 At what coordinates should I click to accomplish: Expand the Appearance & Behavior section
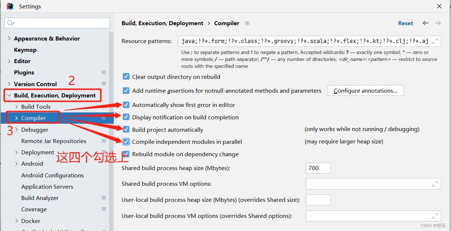[9, 39]
